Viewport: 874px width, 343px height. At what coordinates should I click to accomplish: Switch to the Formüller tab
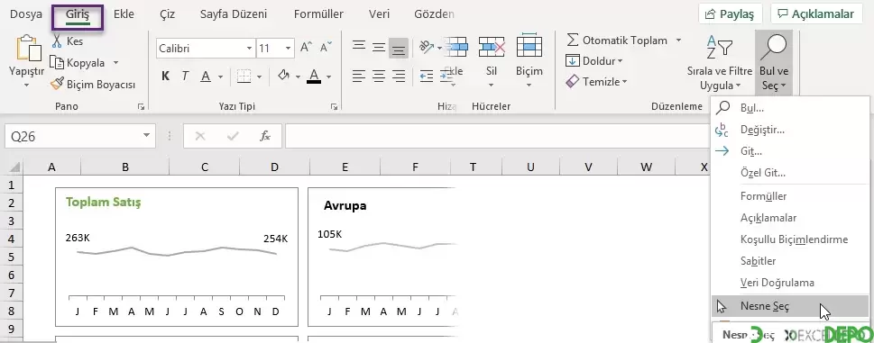click(x=318, y=14)
